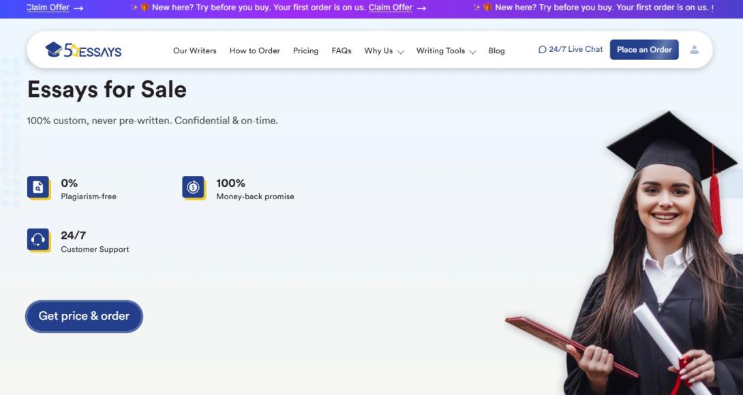
Task: Follow the Claim Offer link in banner
Action: click(390, 8)
